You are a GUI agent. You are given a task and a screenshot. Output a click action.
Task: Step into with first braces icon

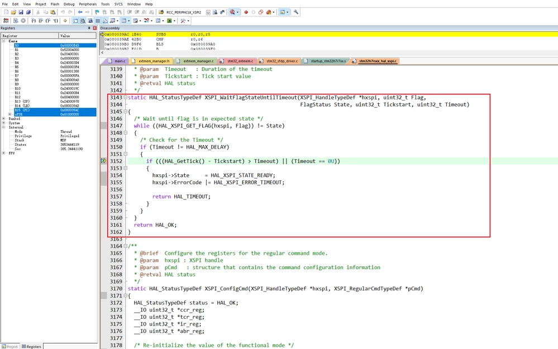(x=34, y=21)
